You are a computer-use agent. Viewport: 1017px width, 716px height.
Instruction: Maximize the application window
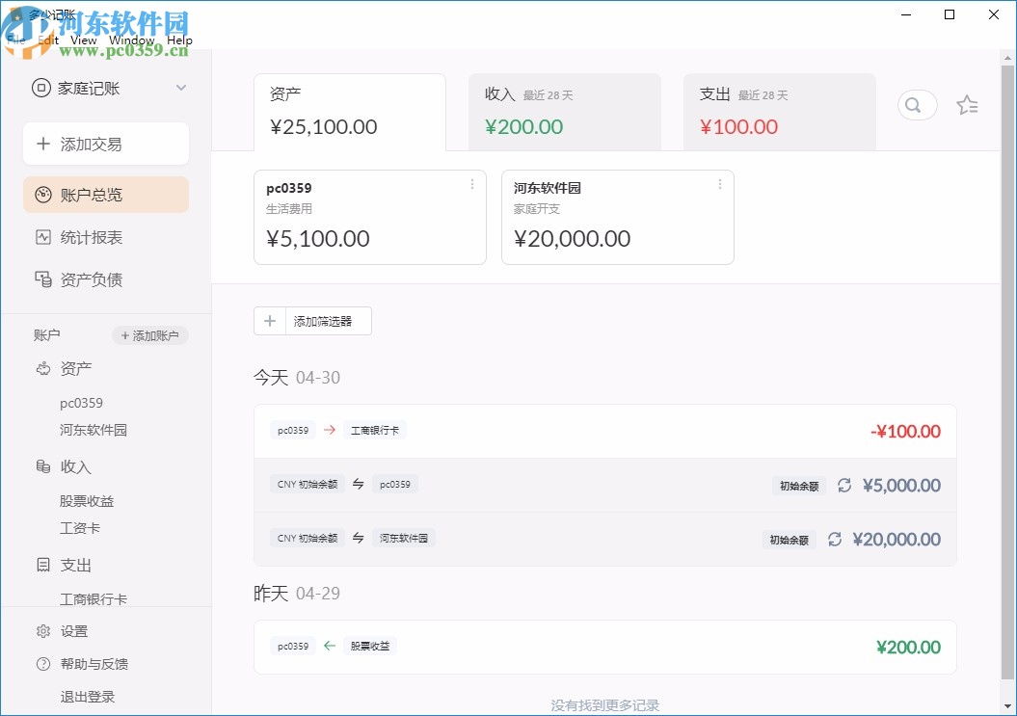pyautogui.click(x=950, y=14)
